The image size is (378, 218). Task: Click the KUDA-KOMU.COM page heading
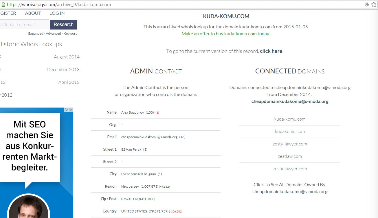(226, 16)
